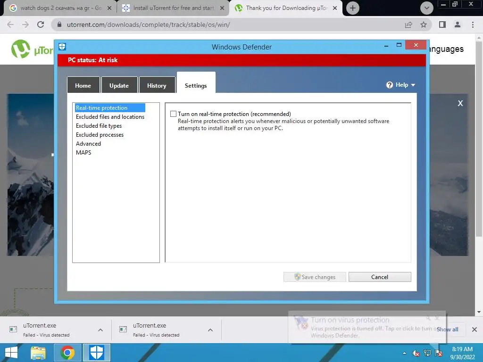Click the Help question mark icon
Screen dimensions: 483x362
pos(390,85)
